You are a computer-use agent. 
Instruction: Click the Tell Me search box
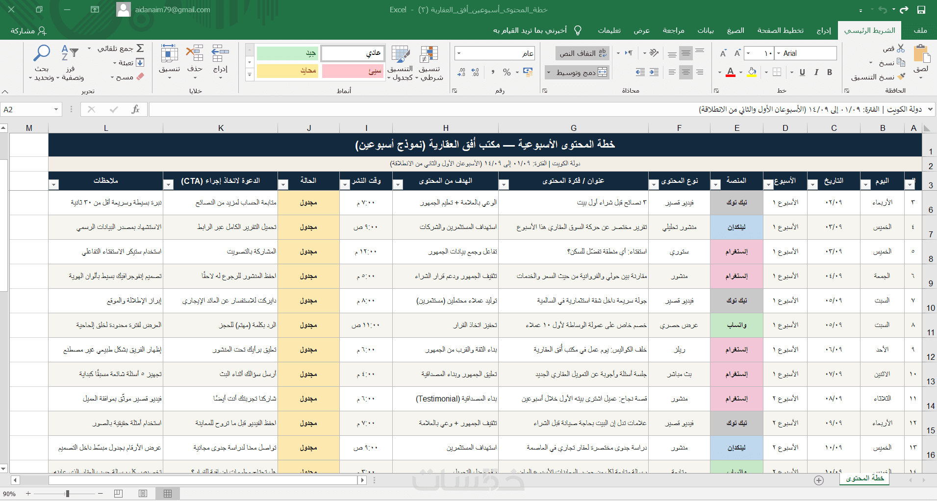(x=537, y=30)
